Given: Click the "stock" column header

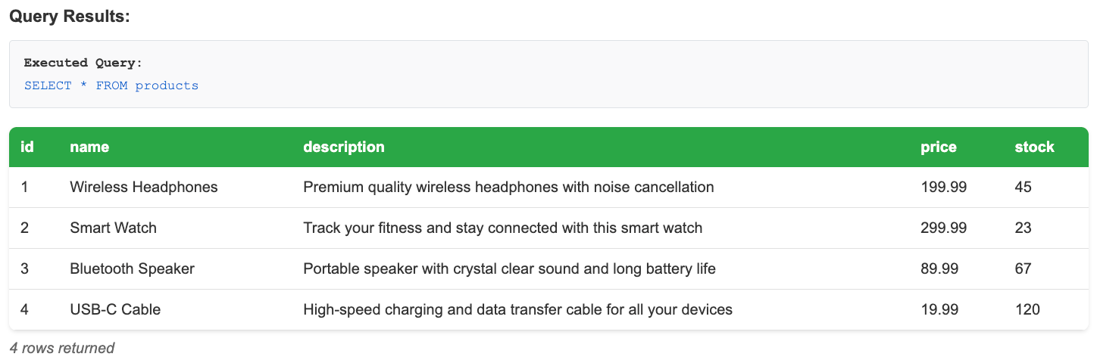Looking at the screenshot, I should [x=1034, y=147].
